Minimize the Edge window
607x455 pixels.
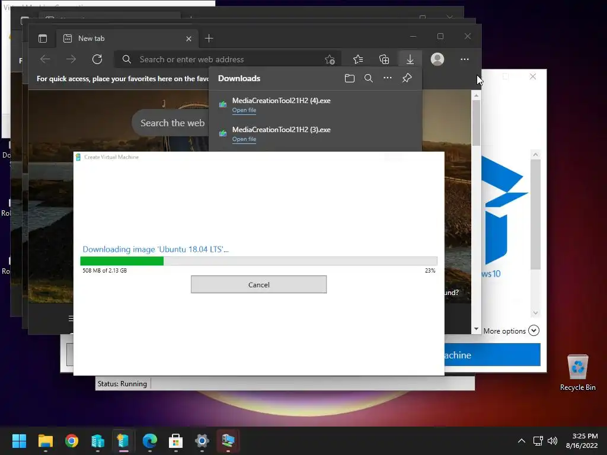tap(413, 36)
